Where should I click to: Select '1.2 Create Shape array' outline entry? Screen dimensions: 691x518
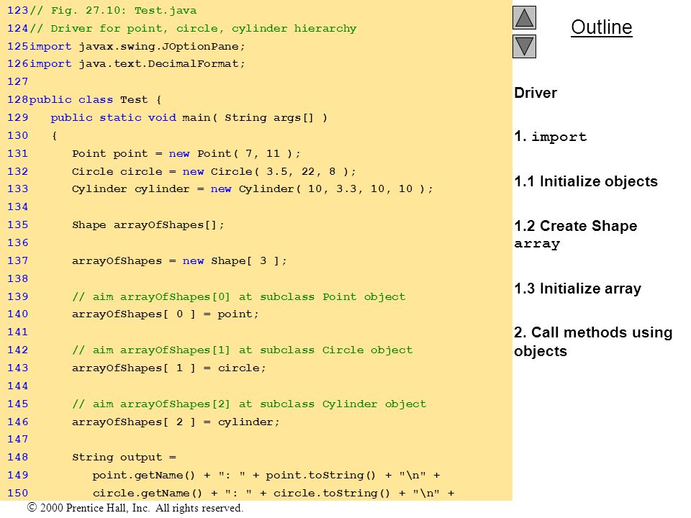pos(576,235)
